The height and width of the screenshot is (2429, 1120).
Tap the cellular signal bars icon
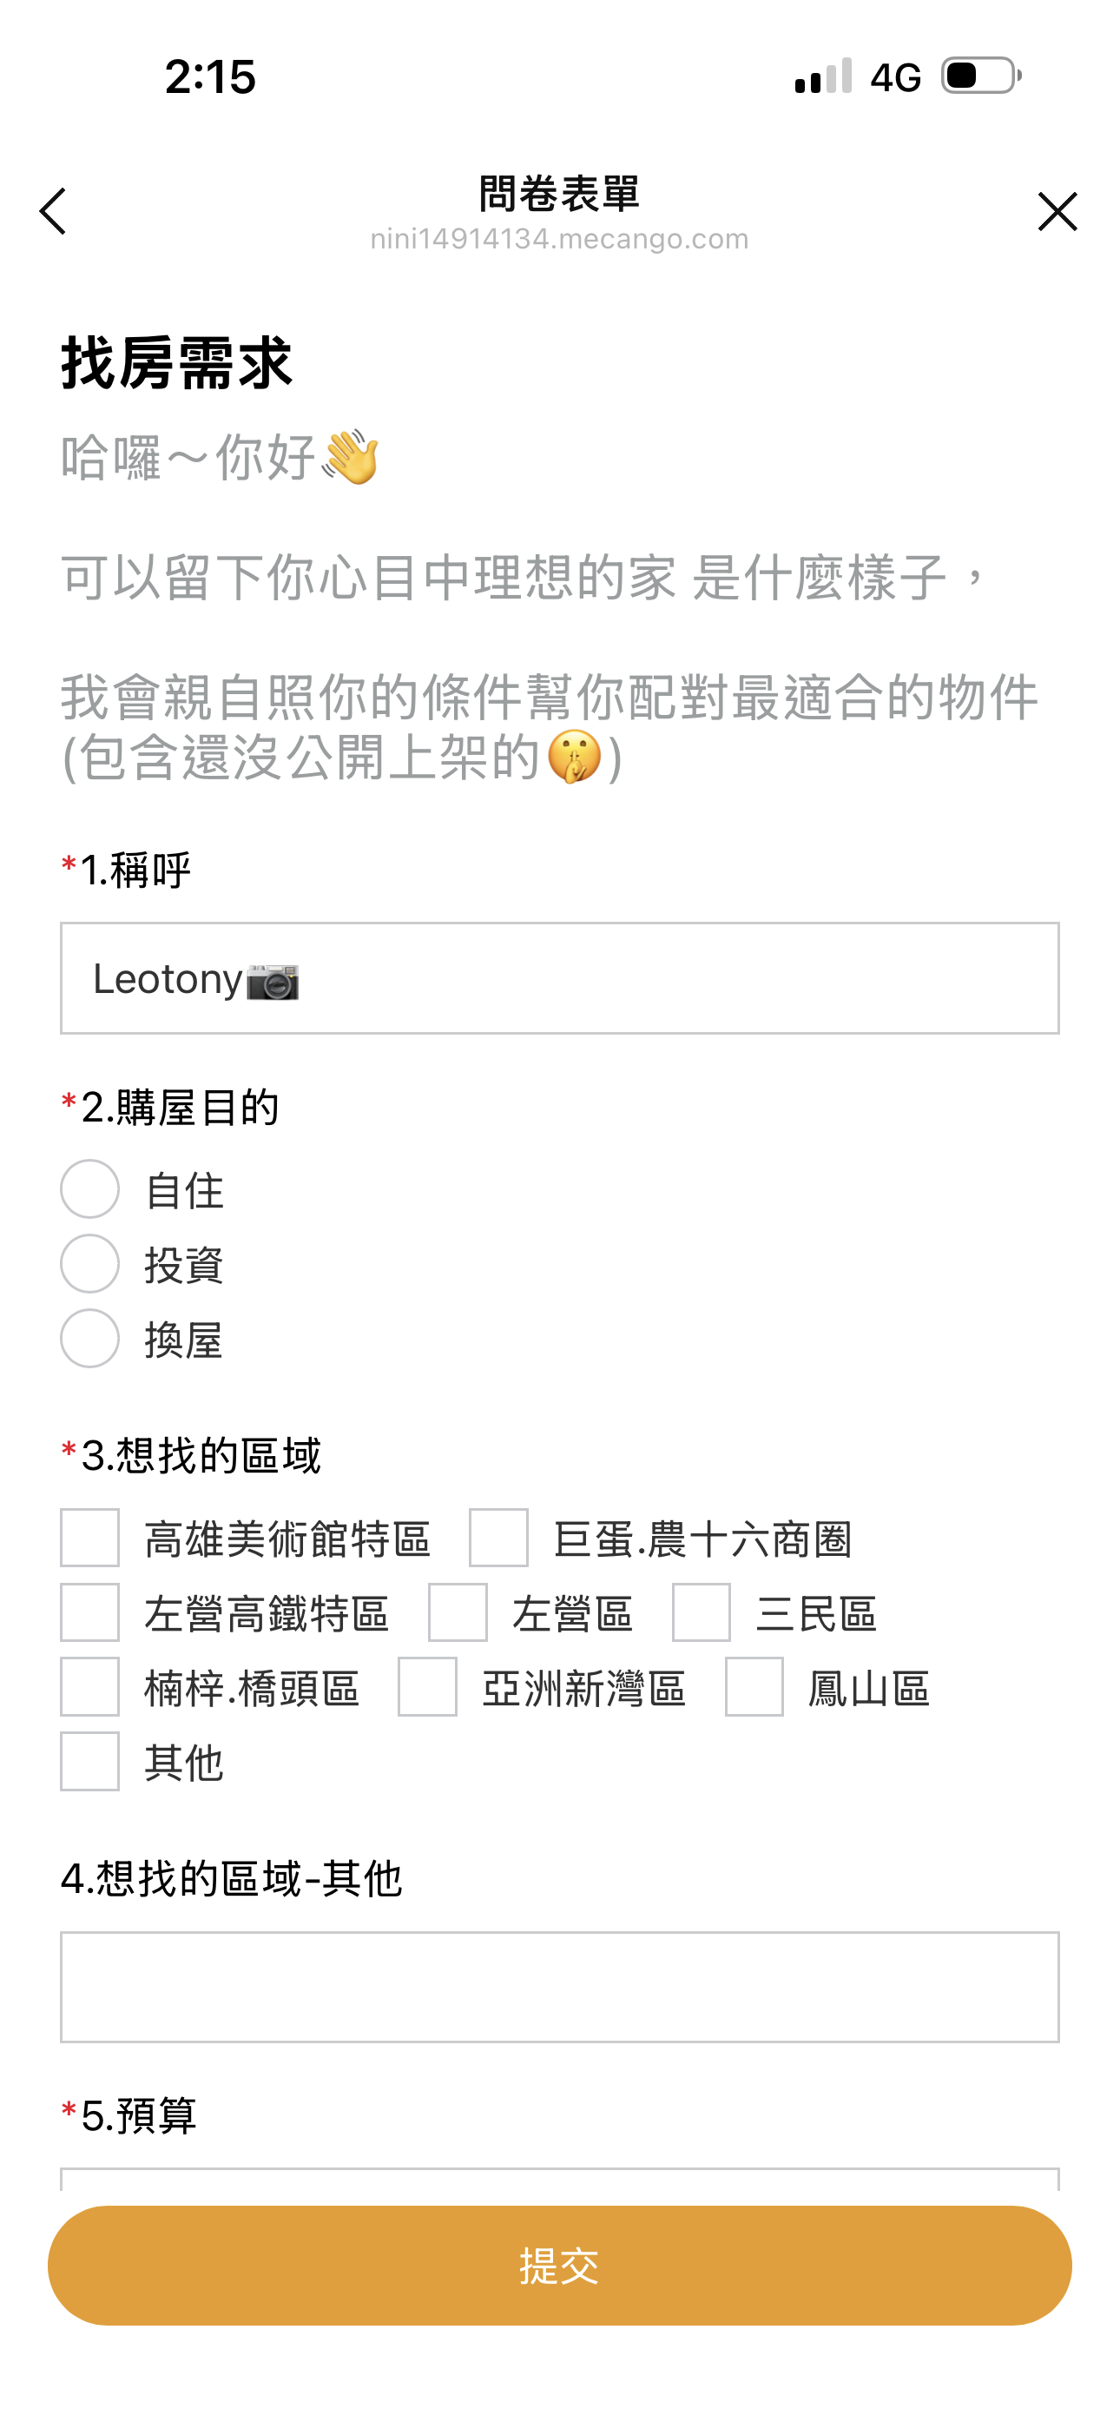coord(823,76)
